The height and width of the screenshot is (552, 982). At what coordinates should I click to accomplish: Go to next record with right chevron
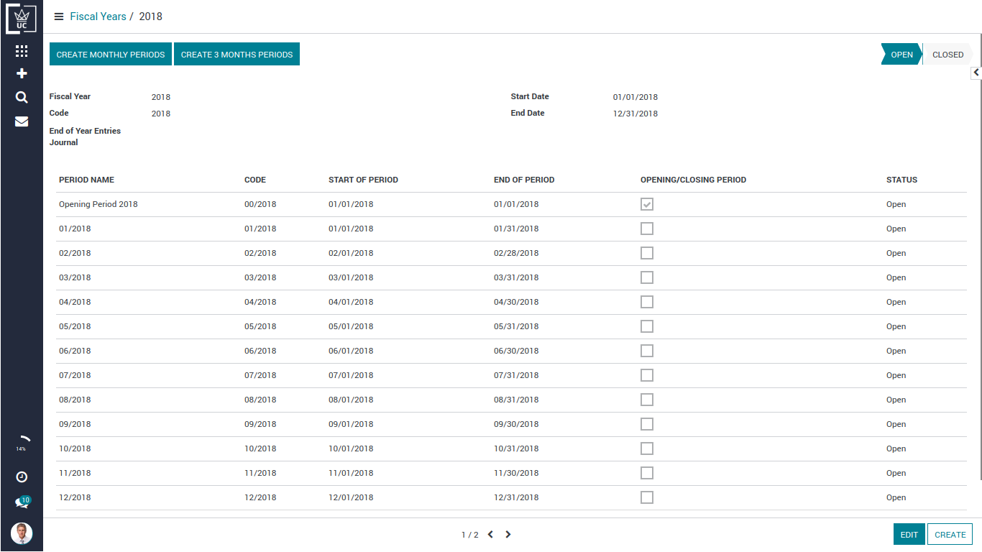[x=508, y=535]
